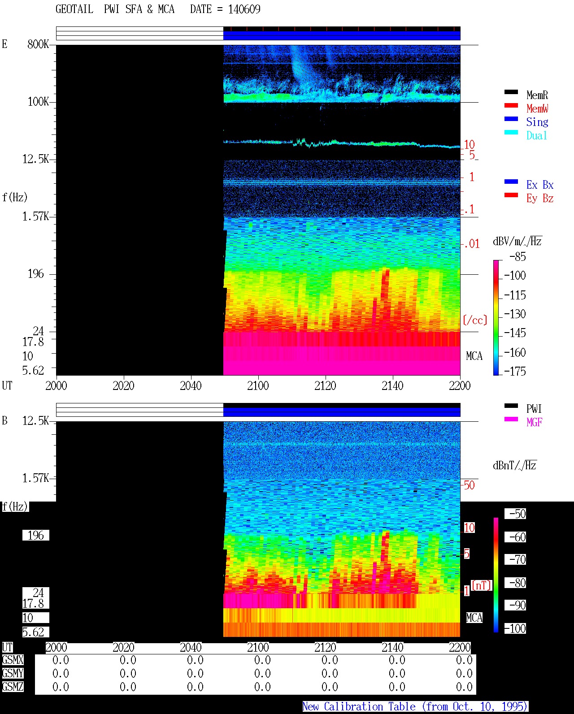Select the Dual legend label
574x714 pixels.
point(537,135)
